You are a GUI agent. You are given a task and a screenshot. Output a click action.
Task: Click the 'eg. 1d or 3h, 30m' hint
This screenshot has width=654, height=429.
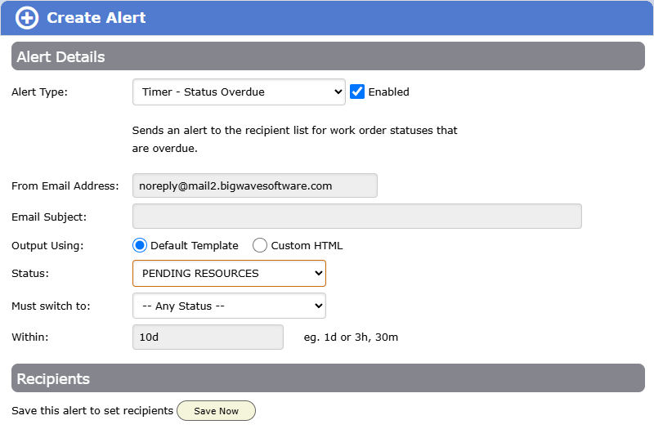point(351,337)
